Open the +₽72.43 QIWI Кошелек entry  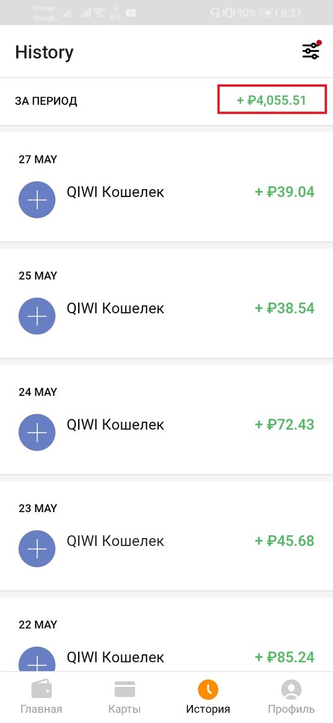(166, 425)
